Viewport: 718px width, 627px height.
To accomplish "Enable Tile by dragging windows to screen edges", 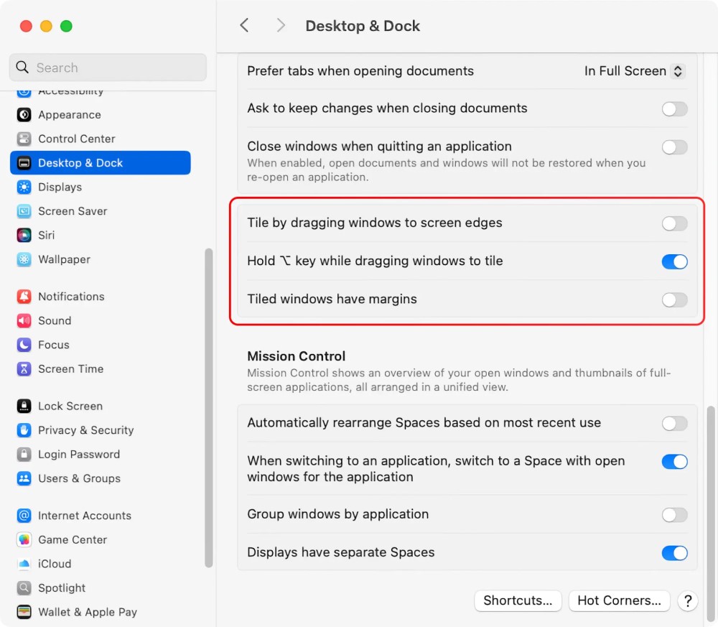I will 674,223.
